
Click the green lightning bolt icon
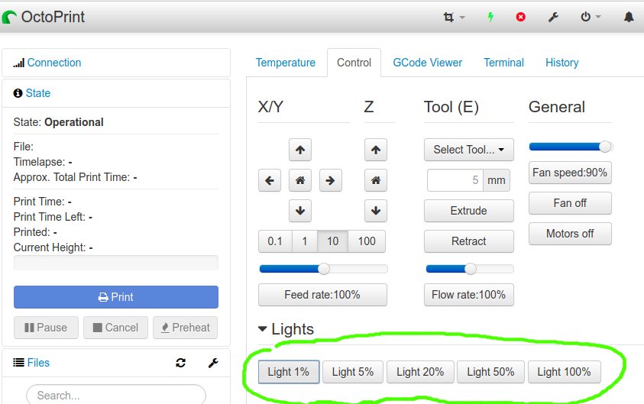(x=490, y=17)
